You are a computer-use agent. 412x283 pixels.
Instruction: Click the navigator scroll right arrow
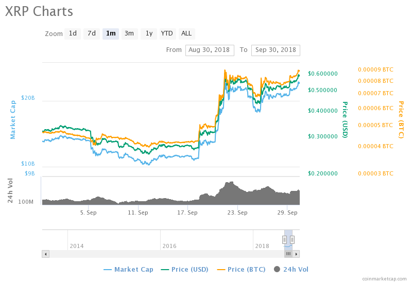pyautogui.click(x=296, y=254)
